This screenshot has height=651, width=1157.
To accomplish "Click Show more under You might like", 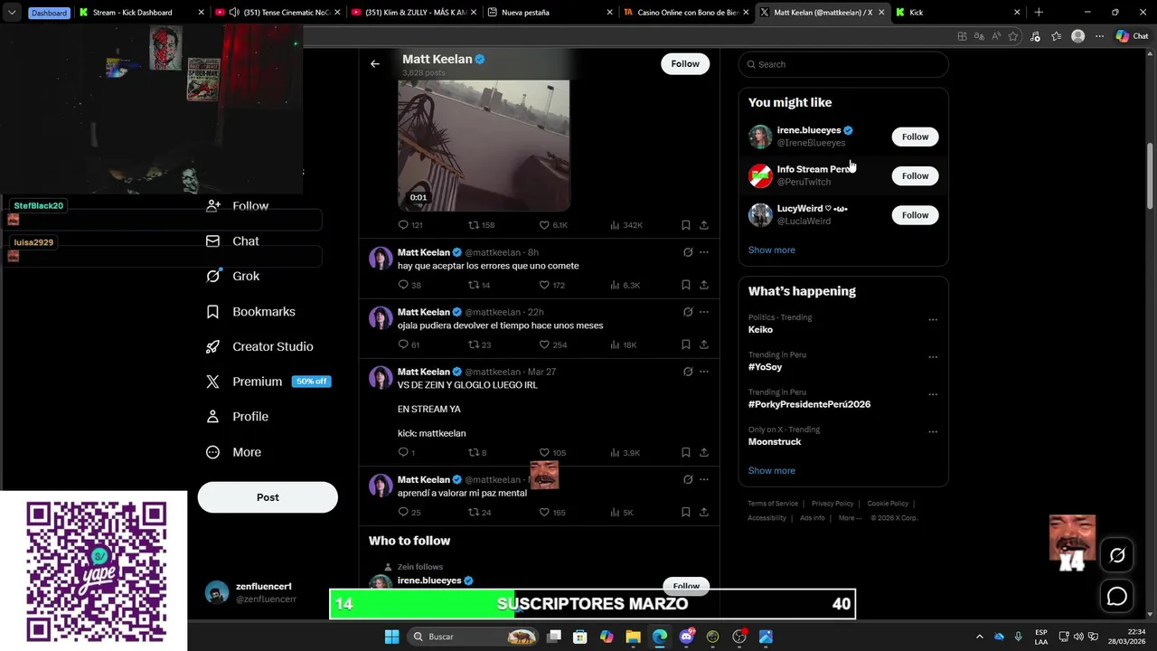I will pos(772,250).
